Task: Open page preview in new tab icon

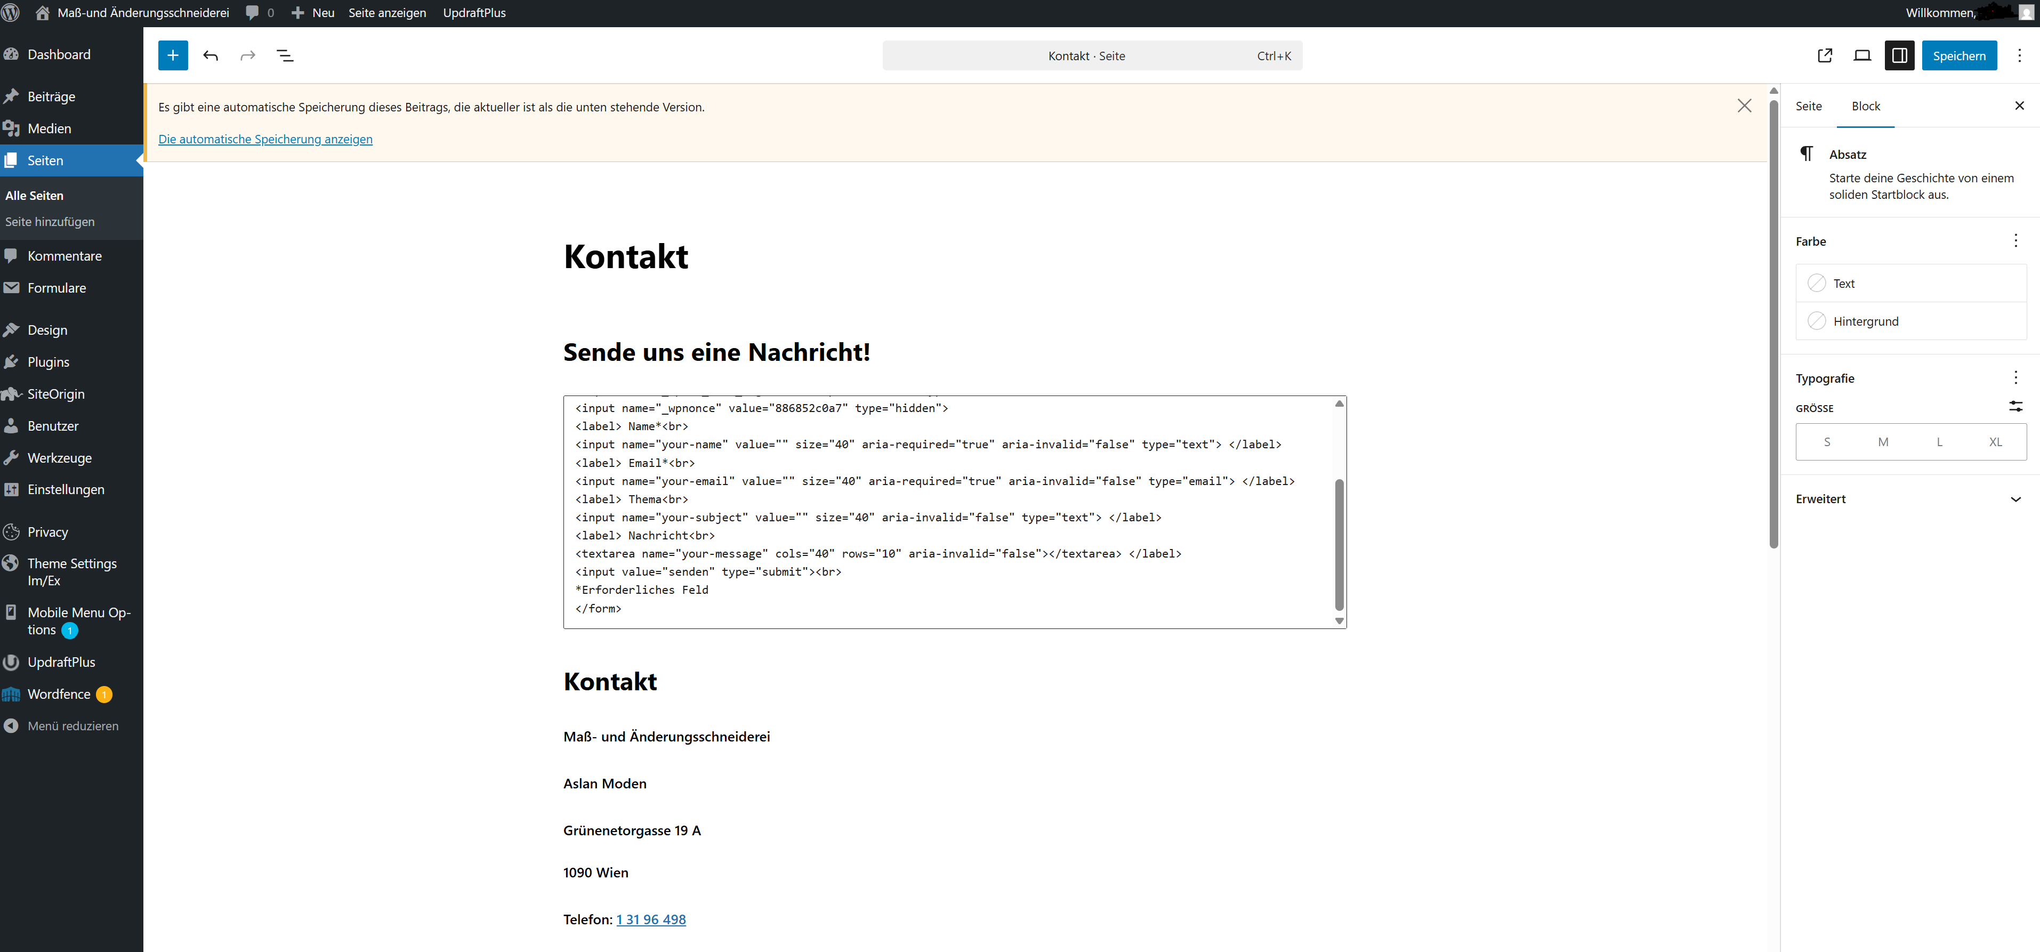Action: click(1825, 55)
